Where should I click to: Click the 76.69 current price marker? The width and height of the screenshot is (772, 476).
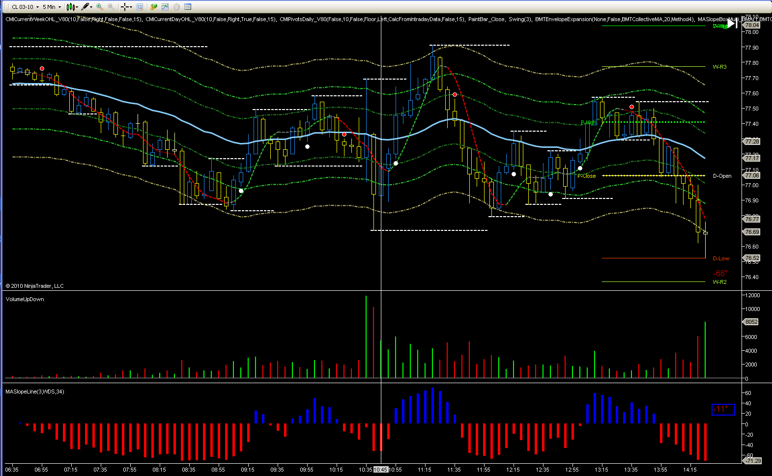click(x=751, y=232)
